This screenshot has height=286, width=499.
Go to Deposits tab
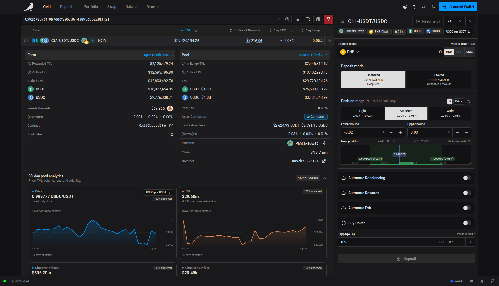tap(67, 7)
